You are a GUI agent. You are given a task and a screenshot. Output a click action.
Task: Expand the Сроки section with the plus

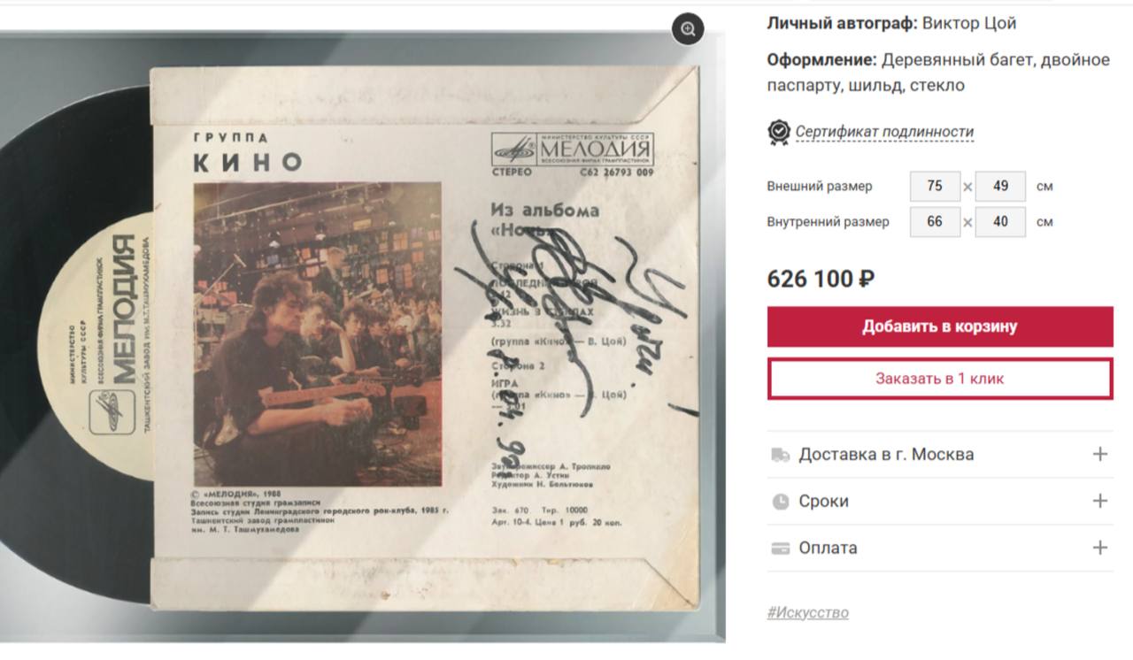click(x=1099, y=501)
